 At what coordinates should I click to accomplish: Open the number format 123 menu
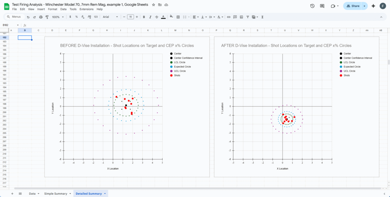96,17
